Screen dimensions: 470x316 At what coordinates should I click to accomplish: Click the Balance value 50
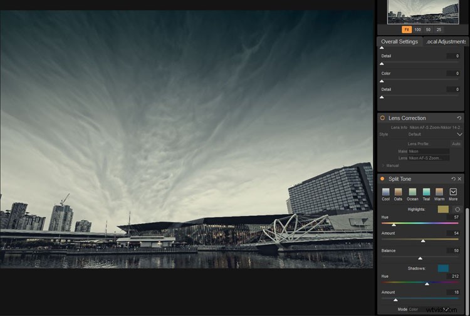tap(453, 250)
